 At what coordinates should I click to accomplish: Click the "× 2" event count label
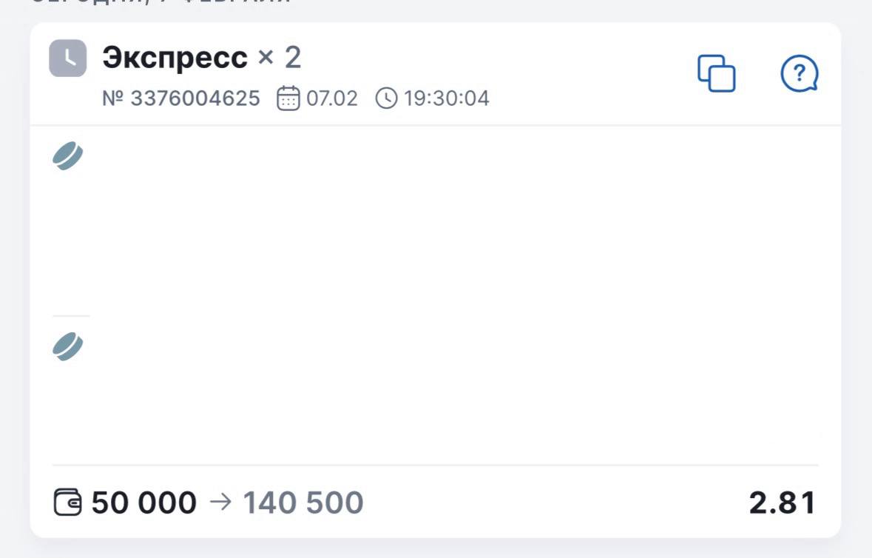(x=279, y=58)
